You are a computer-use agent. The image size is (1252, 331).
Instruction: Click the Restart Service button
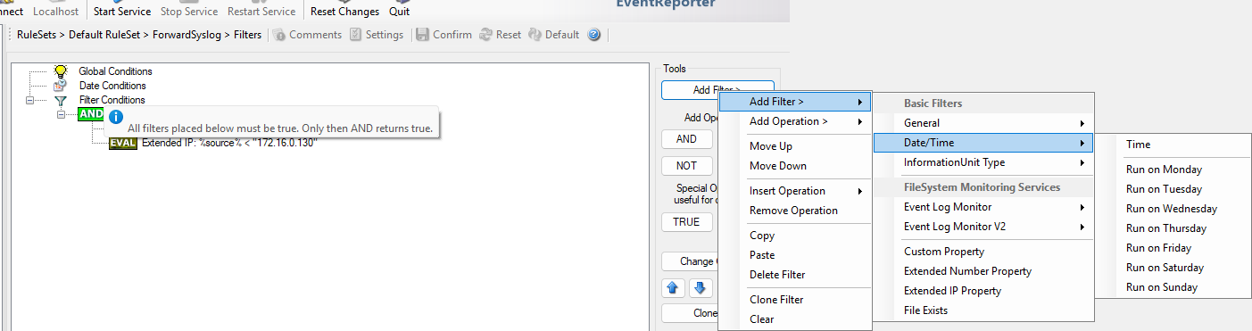(x=261, y=12)
